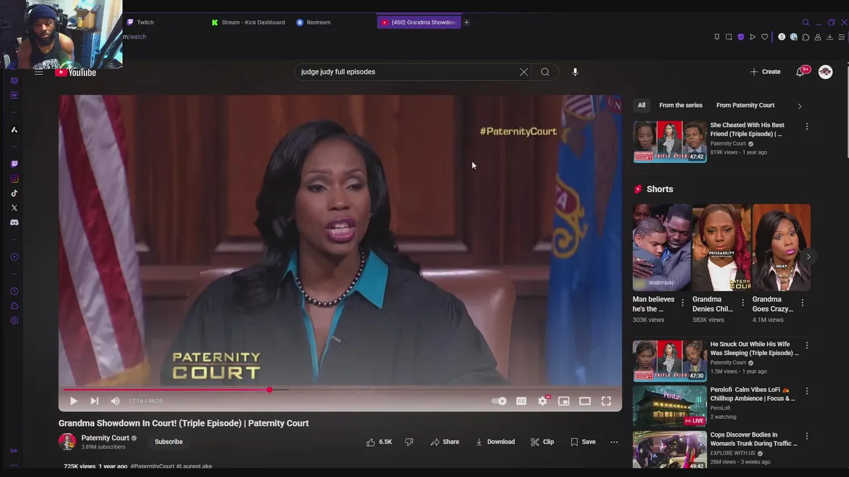Open Instagram in browser sidebar
Viewport: 849px width, 477px height.
tap(14, 179)
